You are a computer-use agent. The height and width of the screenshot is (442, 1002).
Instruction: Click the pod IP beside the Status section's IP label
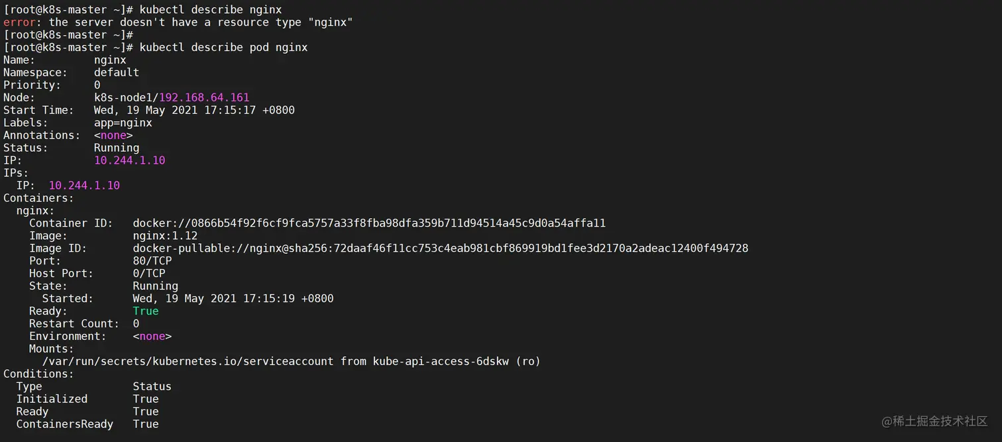pos(129,160)
